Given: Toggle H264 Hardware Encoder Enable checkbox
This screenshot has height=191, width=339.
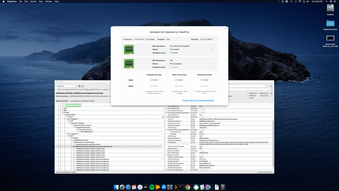Looking at the screenshot, I should [x=201, y=80].
